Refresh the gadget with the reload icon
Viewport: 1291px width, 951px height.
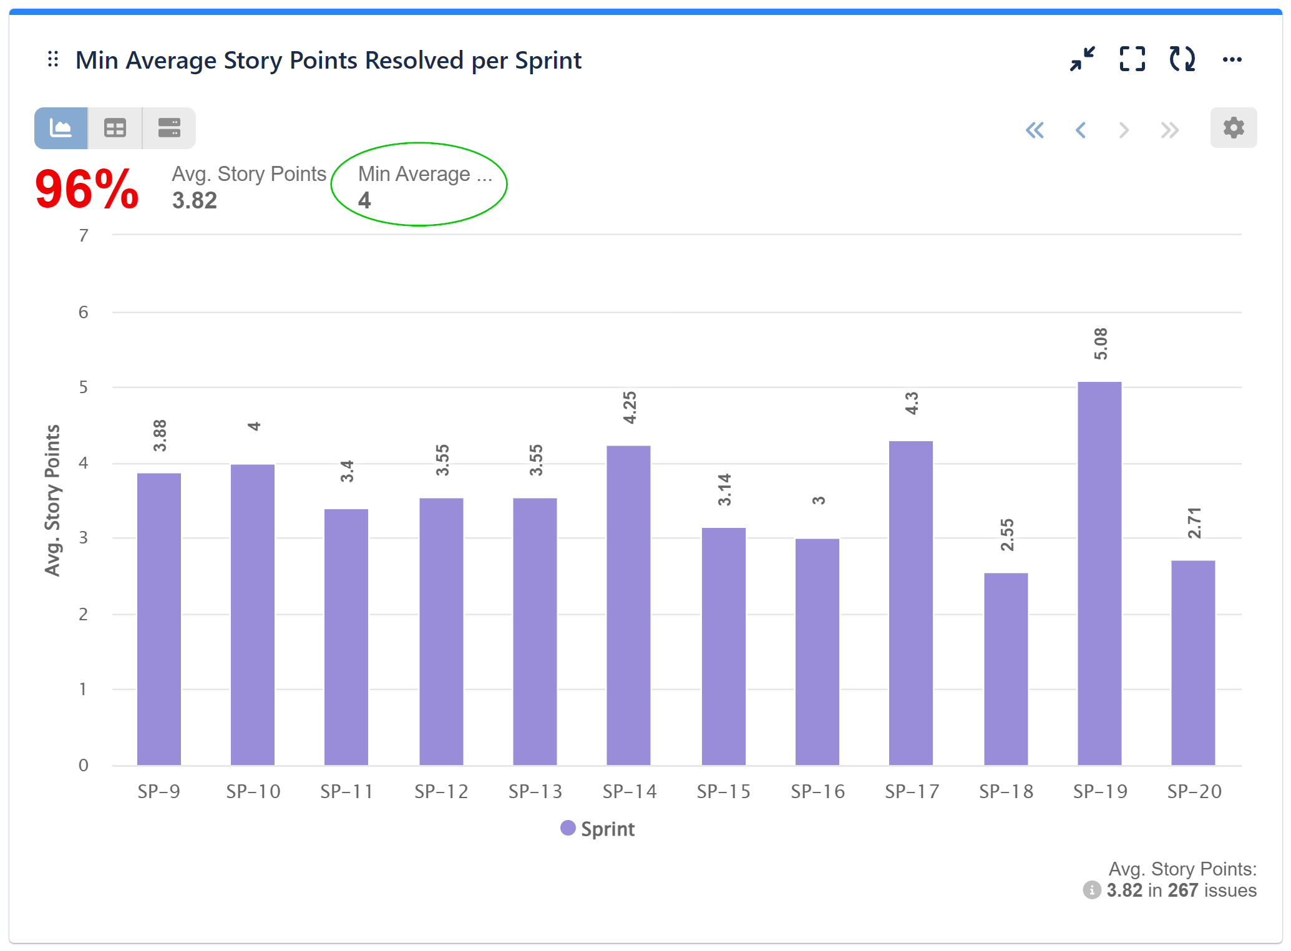1182,59
